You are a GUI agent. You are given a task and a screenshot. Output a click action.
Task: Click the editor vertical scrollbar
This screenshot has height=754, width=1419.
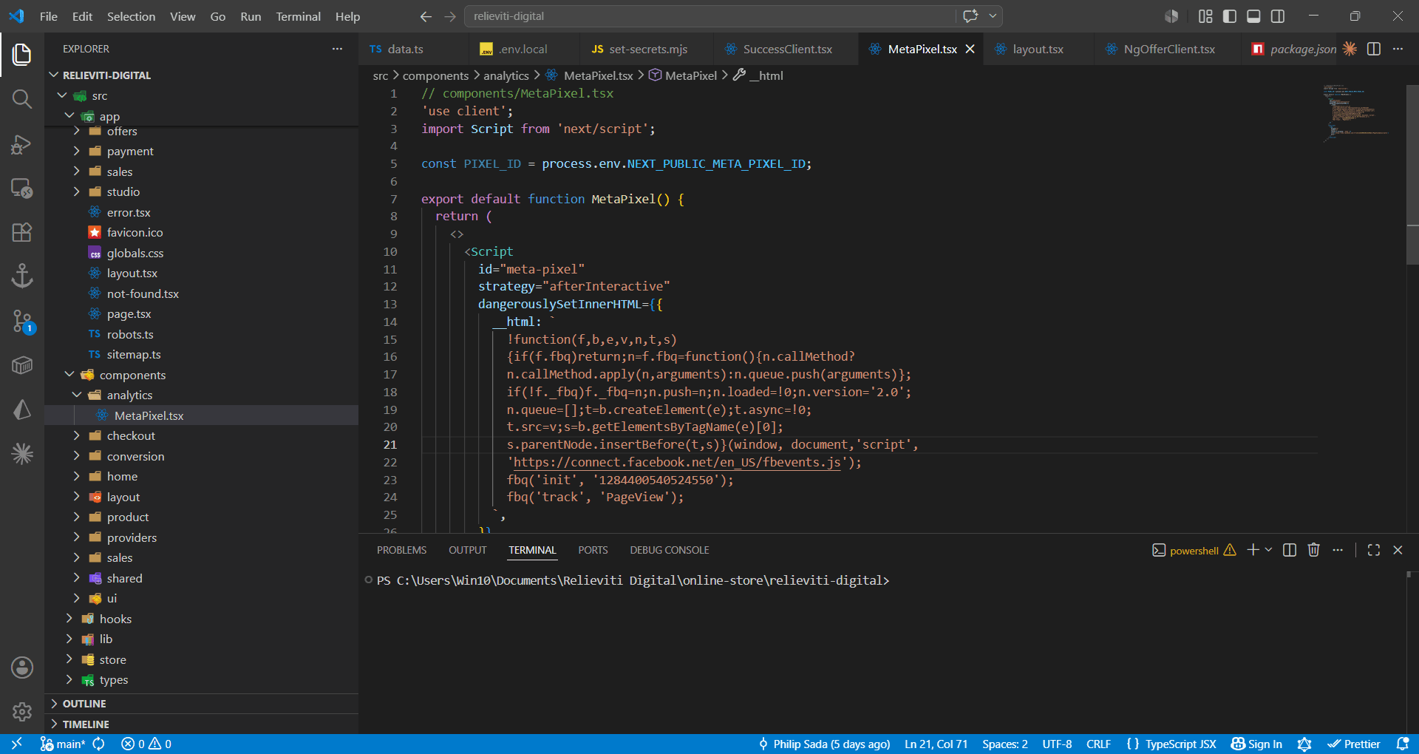(1412, 174)
